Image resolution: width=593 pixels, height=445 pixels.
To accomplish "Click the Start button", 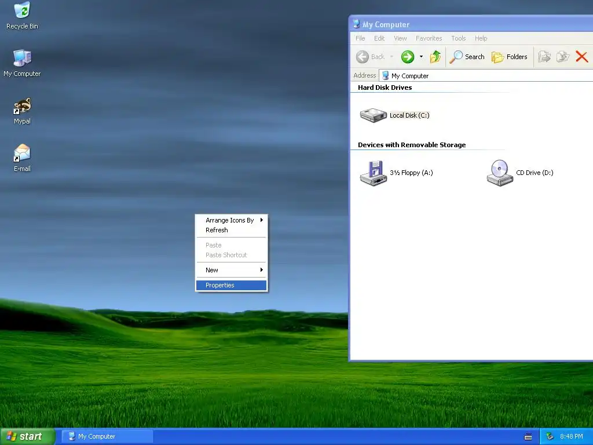I will (28, 437).
